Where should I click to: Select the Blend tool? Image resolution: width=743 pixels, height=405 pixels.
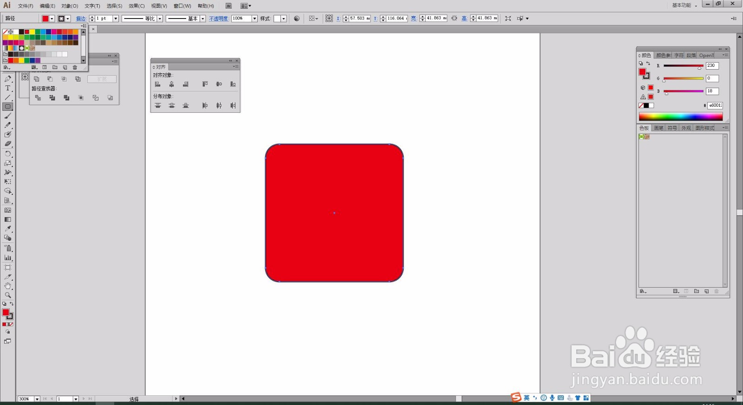point(8,238)
